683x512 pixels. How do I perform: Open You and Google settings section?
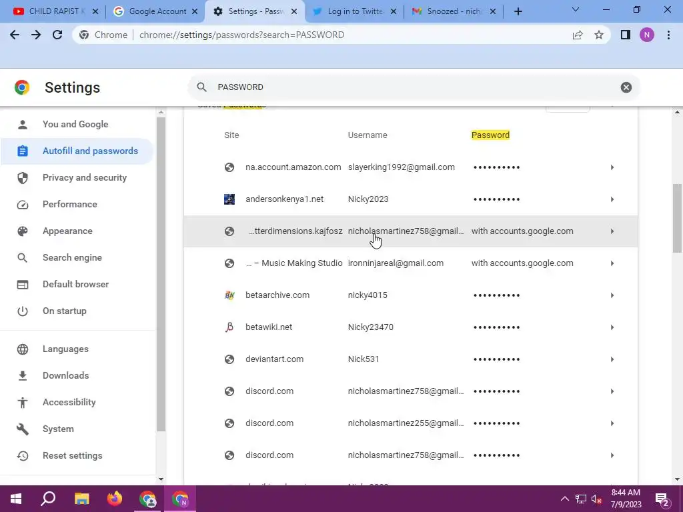[x=77, y=124]
